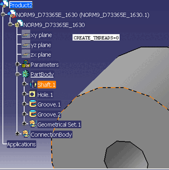Select the ConnectionBody label
This screenshot has height=170, width=169.
click(x=51, y=135)
